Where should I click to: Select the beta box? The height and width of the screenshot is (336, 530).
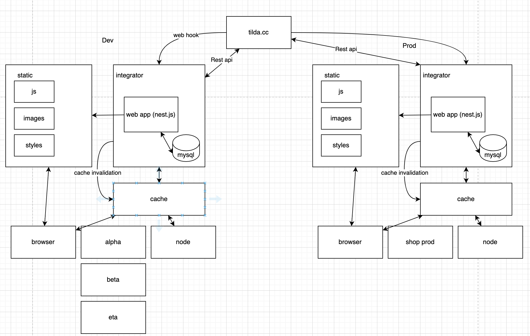113,280
